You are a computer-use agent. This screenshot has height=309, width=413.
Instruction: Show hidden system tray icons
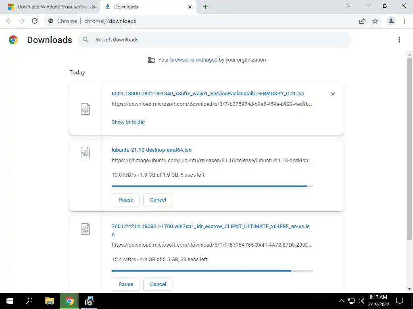341,301
